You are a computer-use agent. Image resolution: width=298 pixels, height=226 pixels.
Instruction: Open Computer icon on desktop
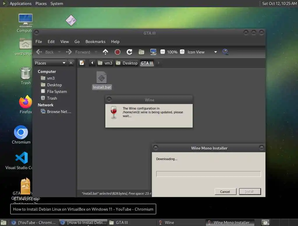(26, 21)
